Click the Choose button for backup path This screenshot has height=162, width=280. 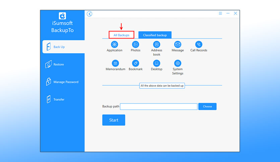click(x=207, y=106)
